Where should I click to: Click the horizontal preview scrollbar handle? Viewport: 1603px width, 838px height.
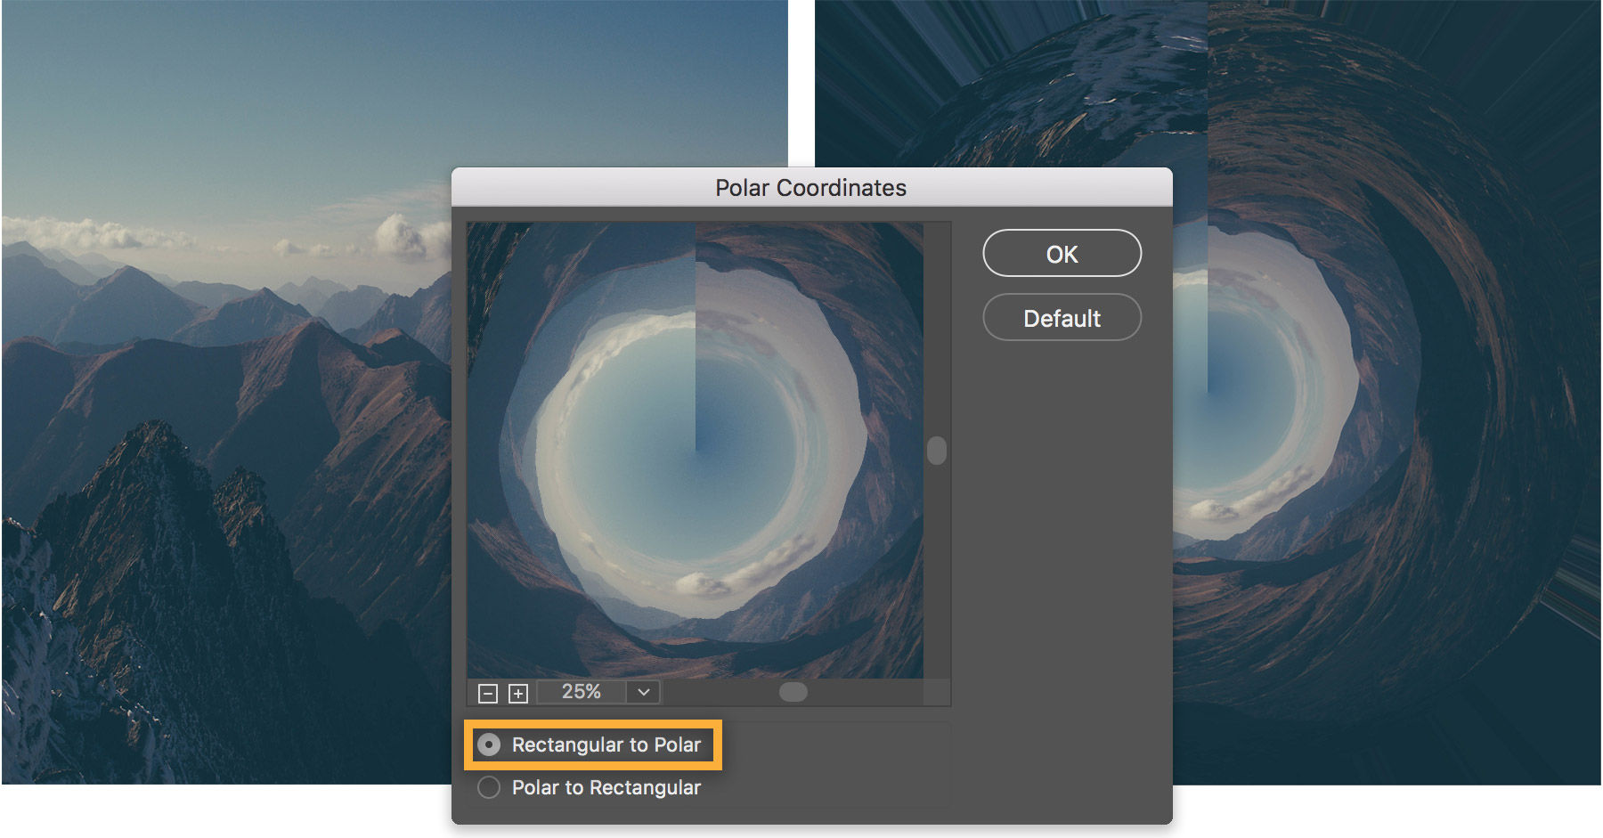point(793,691)
